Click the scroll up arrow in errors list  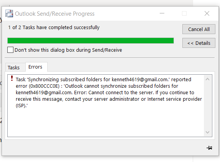[x=207, y=79]
